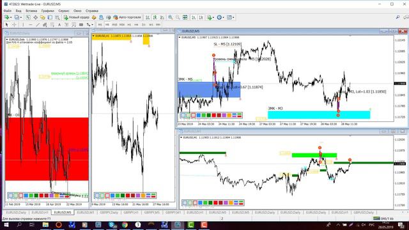The height and width of the screenshot is (230, 409).
Task: Select the cursor arrow tool
Action: pos(7,25)
